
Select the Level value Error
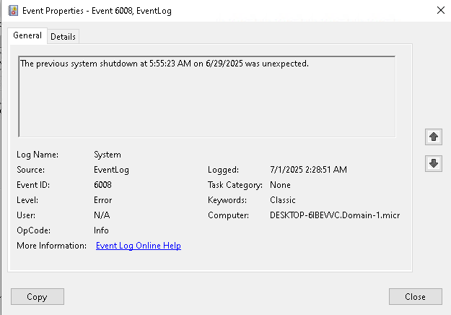[102, 200]
